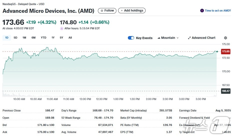Viewport: 233px width, 137px height.
Task: Click the 175.00 price axis label
Action: click(x=226, y=44)
